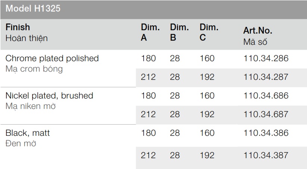Select the Art.No. column header
Viewport: 307px width, 169px height.
(258, 31)
